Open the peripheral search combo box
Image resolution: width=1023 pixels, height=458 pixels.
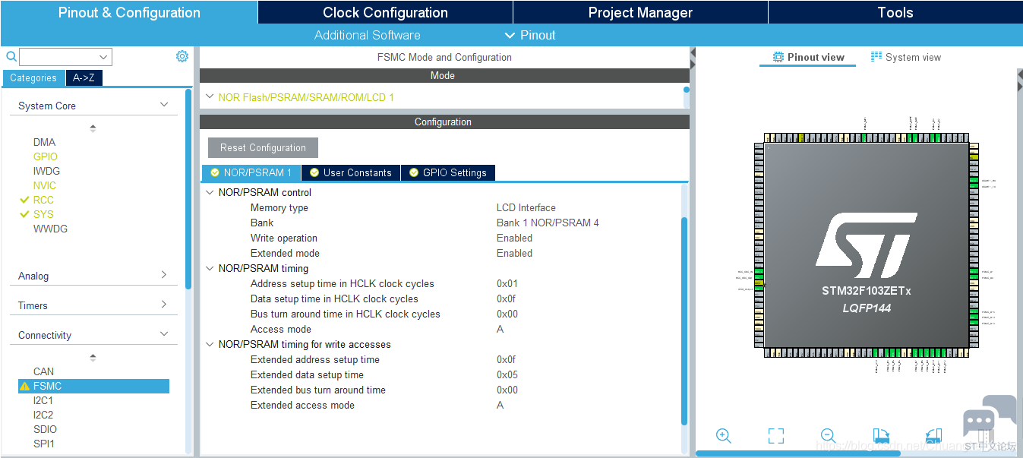point(65,57)
